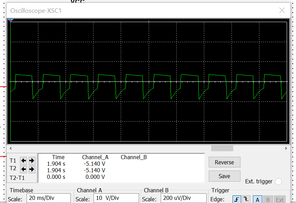Click Channel A scale field 10 V/Div
This screenshot has width=296, height=203.
click(x=116, y=198)
